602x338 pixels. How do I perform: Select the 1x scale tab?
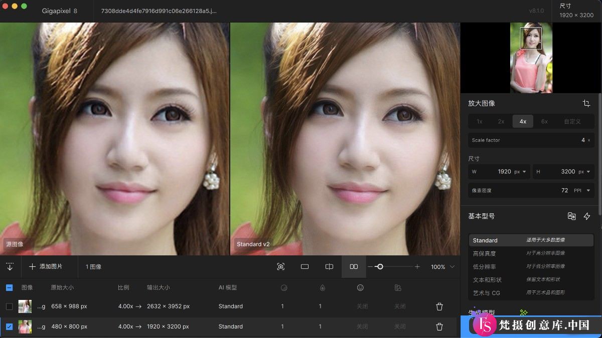(x=479, y=121)
